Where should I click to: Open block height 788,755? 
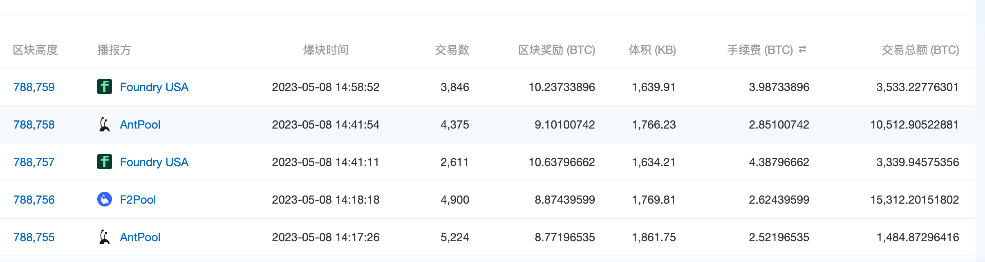pos(34,237)
